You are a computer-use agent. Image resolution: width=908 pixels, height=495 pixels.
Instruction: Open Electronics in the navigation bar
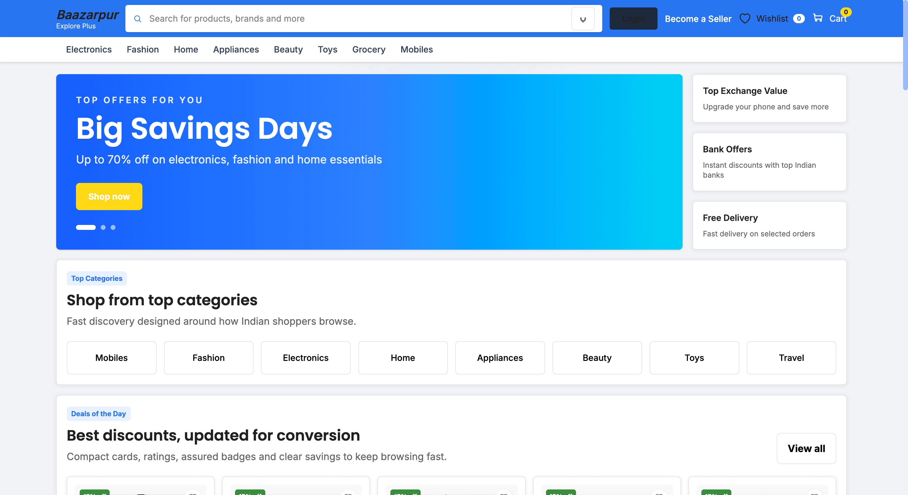click(89, 49)
